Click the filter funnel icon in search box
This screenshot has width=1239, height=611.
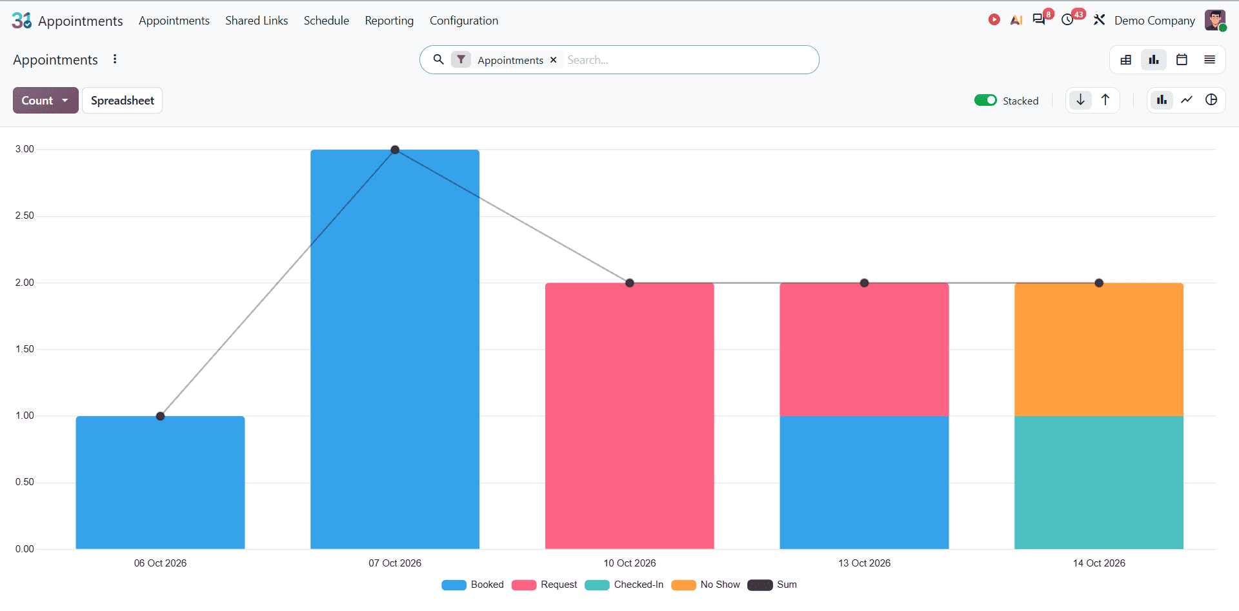coord(461,59)
